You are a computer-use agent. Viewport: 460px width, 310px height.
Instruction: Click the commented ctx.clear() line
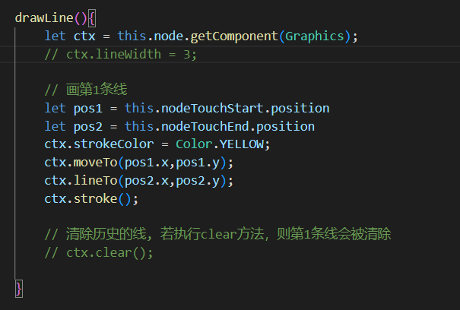[x=99, y=252]
